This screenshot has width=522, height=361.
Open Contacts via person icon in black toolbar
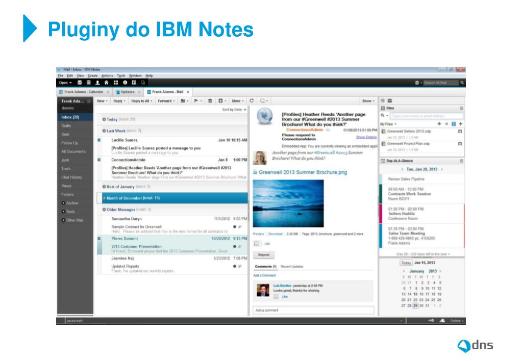click(97, 83)
